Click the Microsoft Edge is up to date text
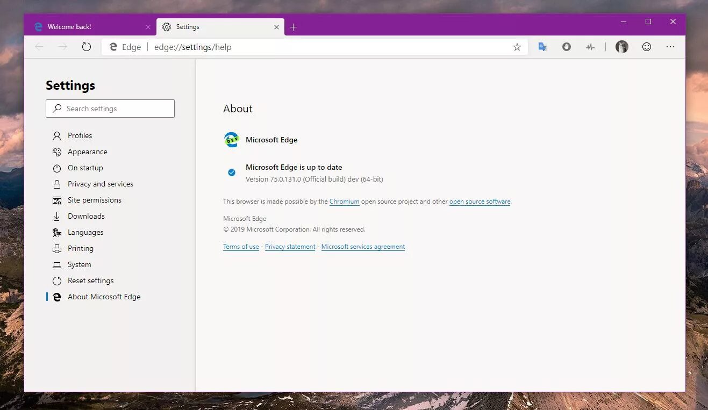 (x=294, y=167)
